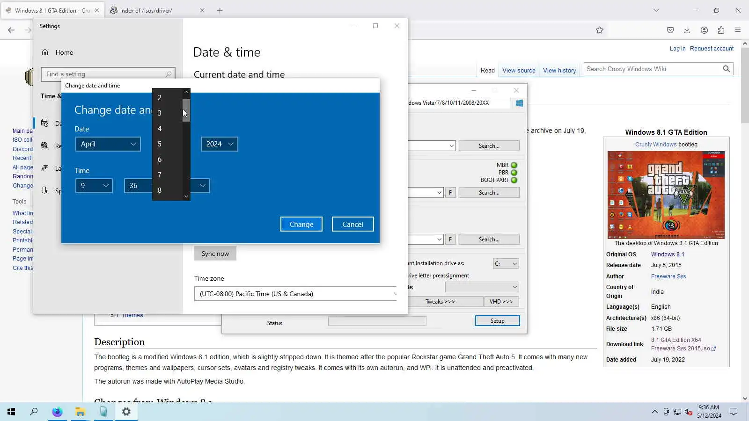The height and width of the screenshot is (421, 749).
Task: Open the View source tab
Action: [519, 70]
